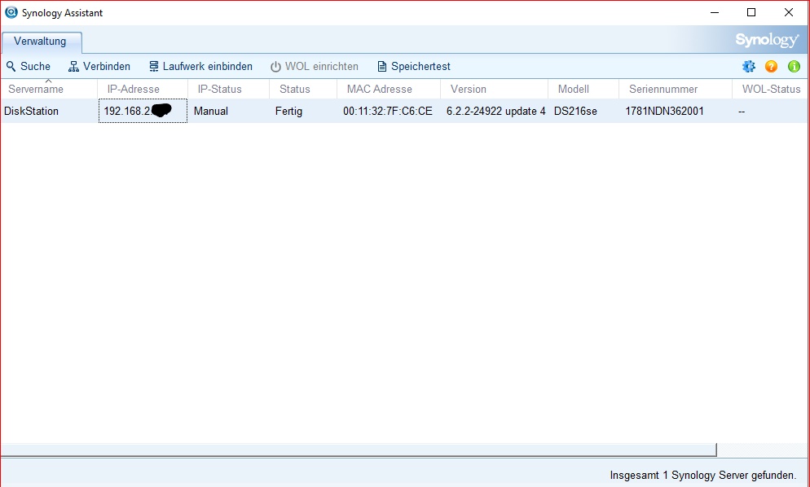Sort by the MAC Adresse column header

point(389,89)
